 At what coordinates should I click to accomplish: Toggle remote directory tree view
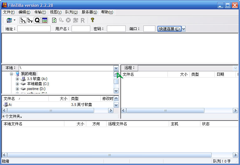point(30,20)
